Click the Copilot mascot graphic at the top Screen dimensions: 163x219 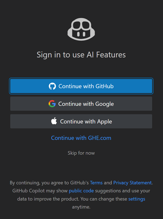[81, 29]
